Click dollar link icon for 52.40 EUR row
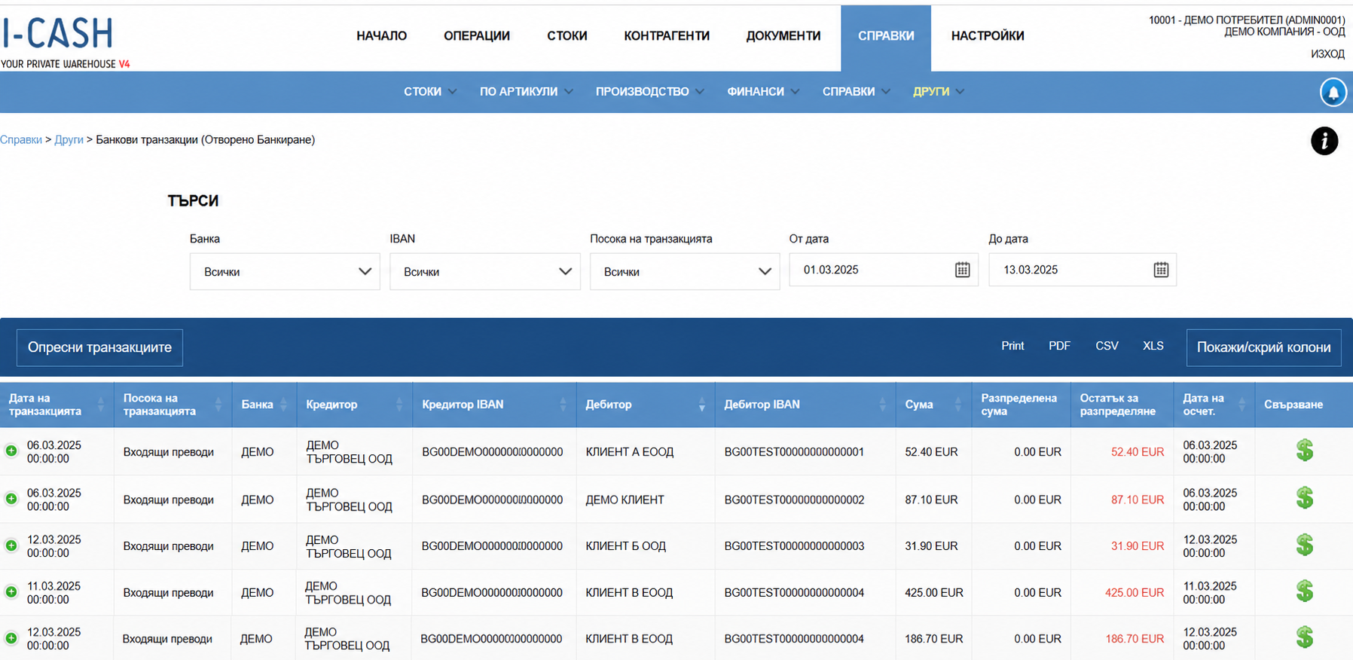 click(1305, 451)
